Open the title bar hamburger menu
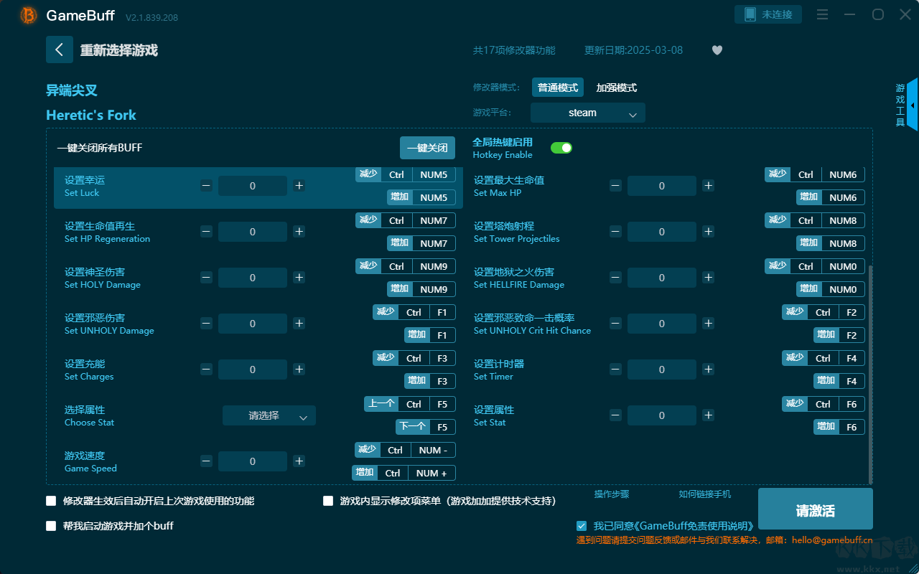 823,14
